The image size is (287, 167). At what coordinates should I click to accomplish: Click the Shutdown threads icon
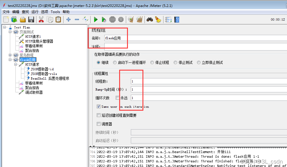coord(121,19)
